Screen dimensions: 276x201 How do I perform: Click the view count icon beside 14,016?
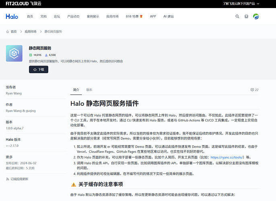[x=31, y=55]
